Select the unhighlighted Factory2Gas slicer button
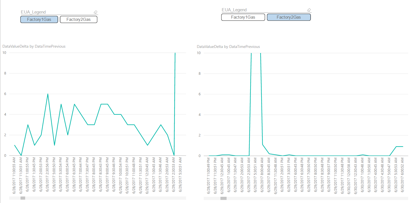 click(79, 19)
